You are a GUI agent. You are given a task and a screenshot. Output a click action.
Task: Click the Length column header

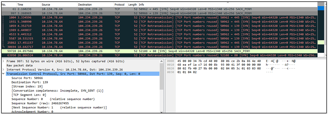132,5
